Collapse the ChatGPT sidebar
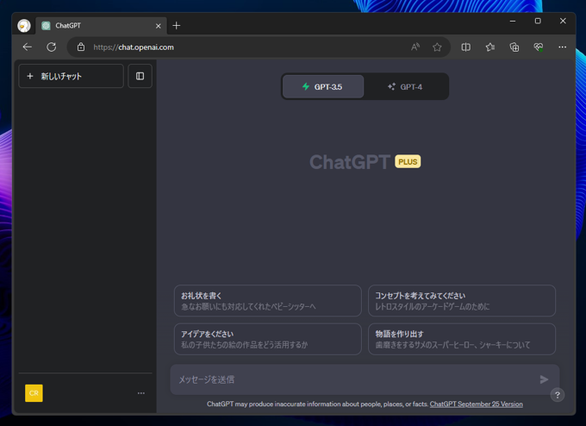Image resolution: width=586 pixels, height=426 pixels. point(140,76)
